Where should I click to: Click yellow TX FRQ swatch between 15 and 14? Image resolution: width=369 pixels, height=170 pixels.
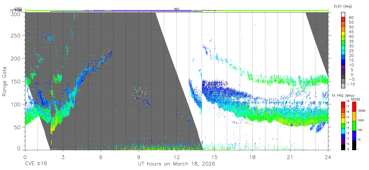(x=343, y=120)
